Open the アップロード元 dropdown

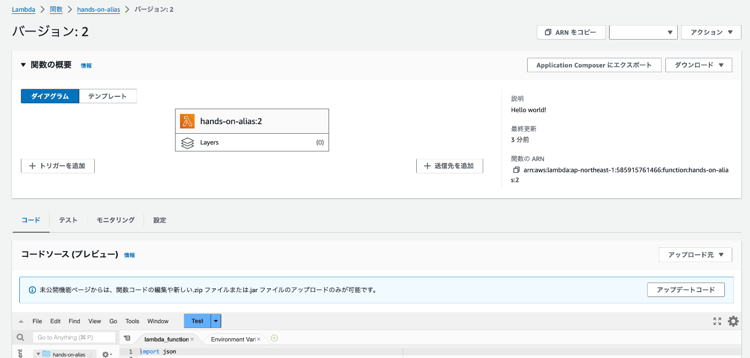pos(695,255)
